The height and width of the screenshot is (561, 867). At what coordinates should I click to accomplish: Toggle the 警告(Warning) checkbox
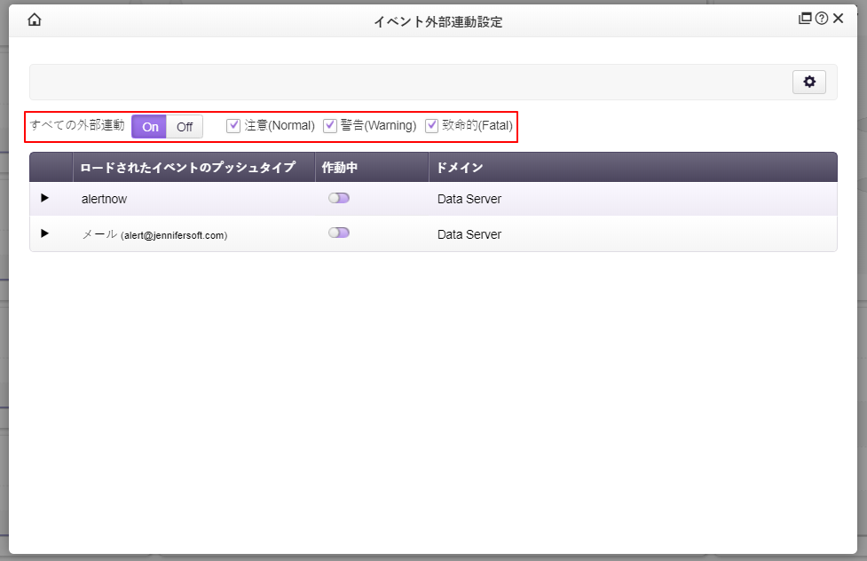click(x=330, y=126)
